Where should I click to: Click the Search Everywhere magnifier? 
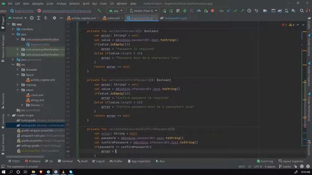302,11
